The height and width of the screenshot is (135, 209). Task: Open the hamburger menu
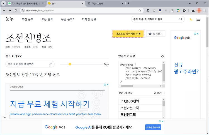click(198, 19)
